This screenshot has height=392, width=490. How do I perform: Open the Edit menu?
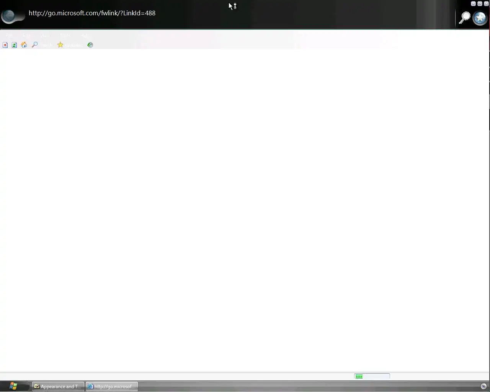(26, 36)
